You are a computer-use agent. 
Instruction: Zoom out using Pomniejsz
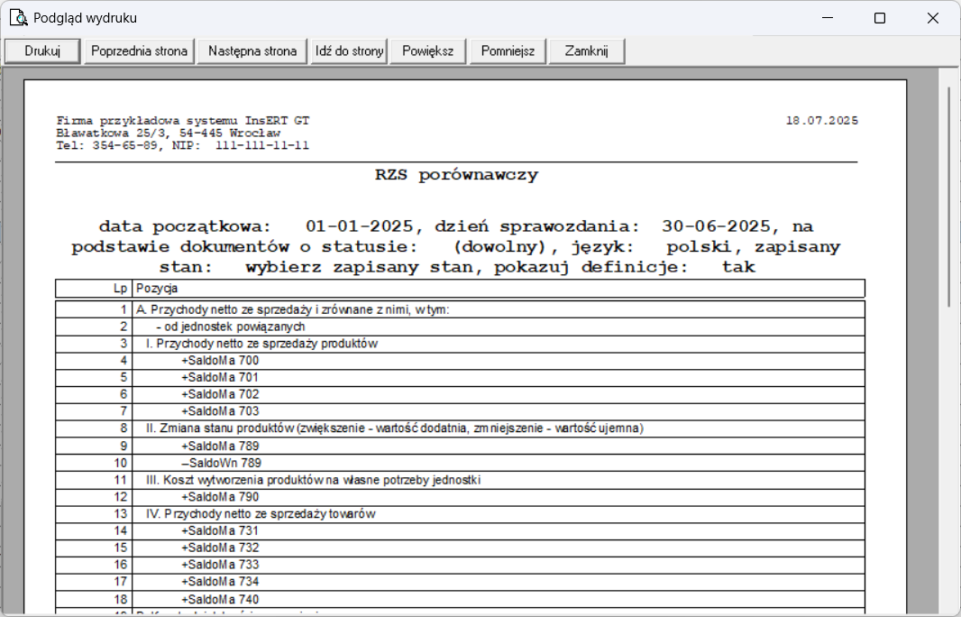tap(508, 51)
